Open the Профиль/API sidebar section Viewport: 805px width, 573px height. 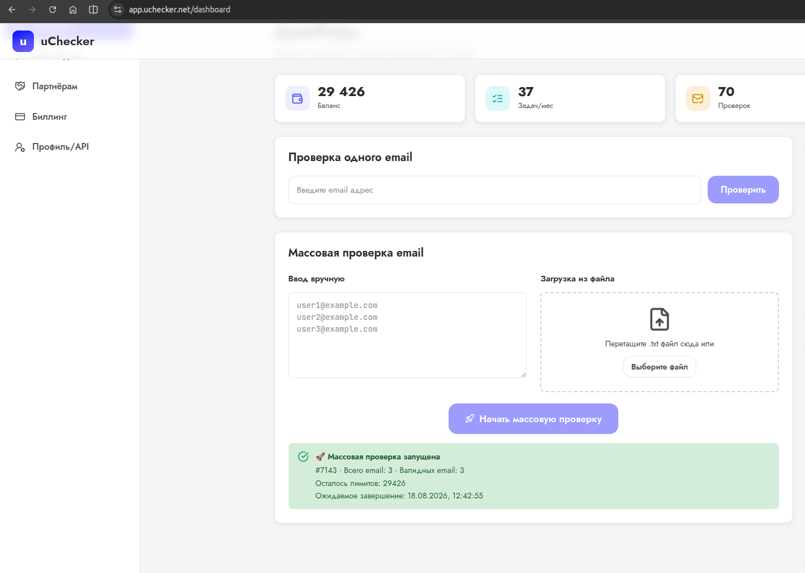pos(61,147)
